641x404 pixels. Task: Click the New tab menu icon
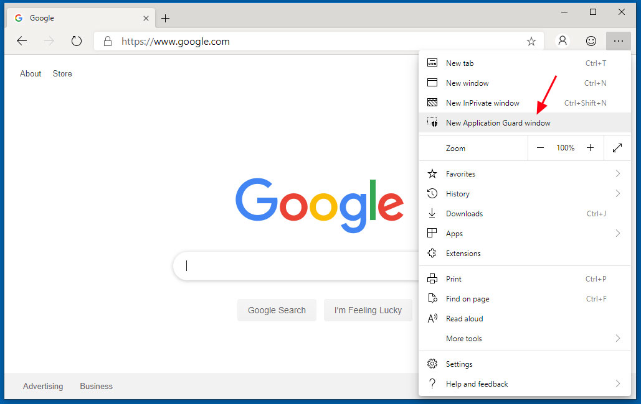tap(432, 63)
